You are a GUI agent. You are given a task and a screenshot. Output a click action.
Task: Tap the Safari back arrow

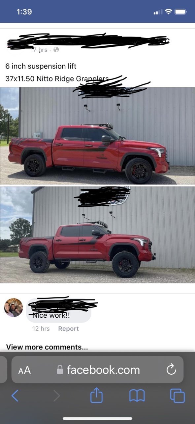pyautogui.click(x=15, y=396)
